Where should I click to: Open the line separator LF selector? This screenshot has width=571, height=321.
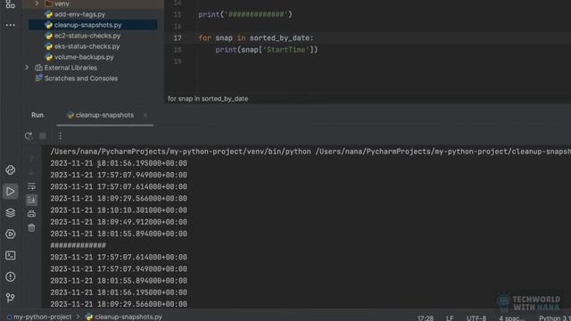pos(450,318)
